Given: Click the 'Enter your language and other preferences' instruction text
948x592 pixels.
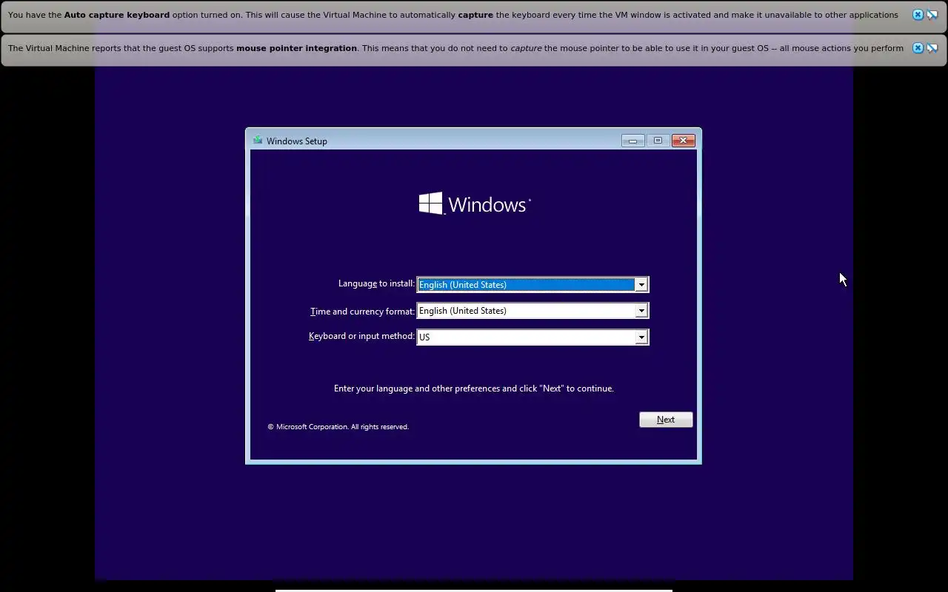Looking at the screenshot, I should point(474,388).
